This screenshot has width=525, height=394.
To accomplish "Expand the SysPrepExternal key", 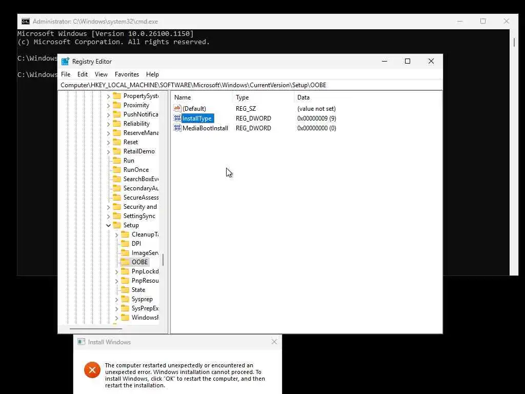I will (116, 308).
